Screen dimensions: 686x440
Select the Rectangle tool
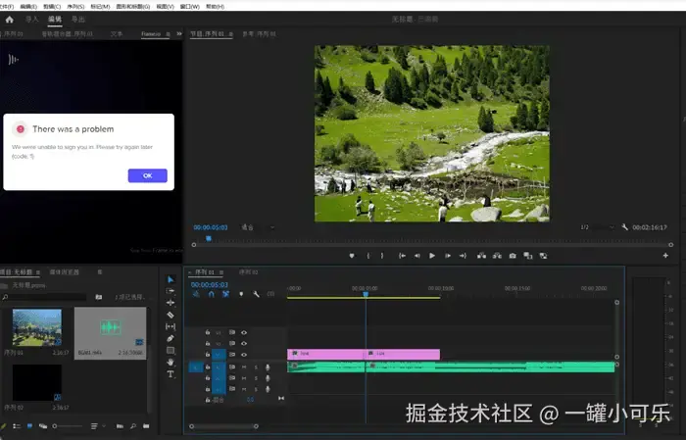(x=171, y=351)
